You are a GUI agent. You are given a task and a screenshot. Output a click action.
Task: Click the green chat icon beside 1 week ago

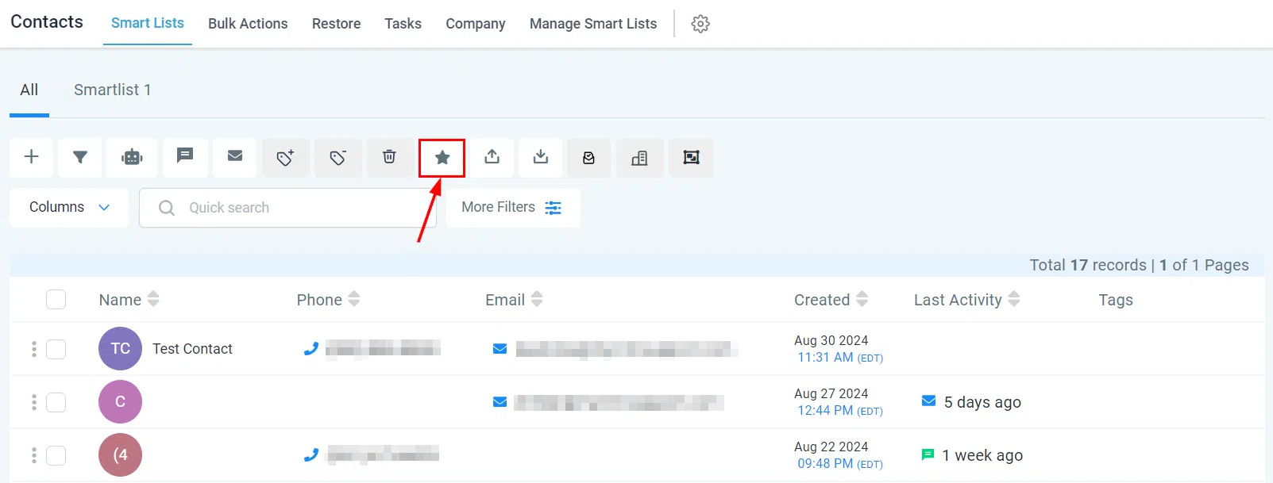coord(928,454)
